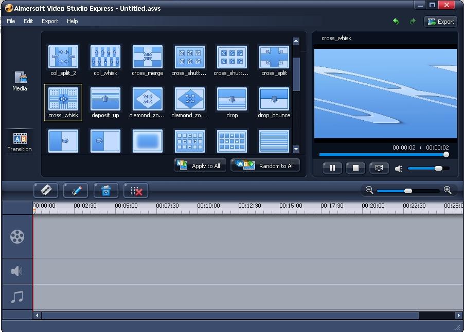The width and height of the screenshot is (464, 332).
Task: Click the preview video image
Action: pyautogui.click(x=385, y=94)
